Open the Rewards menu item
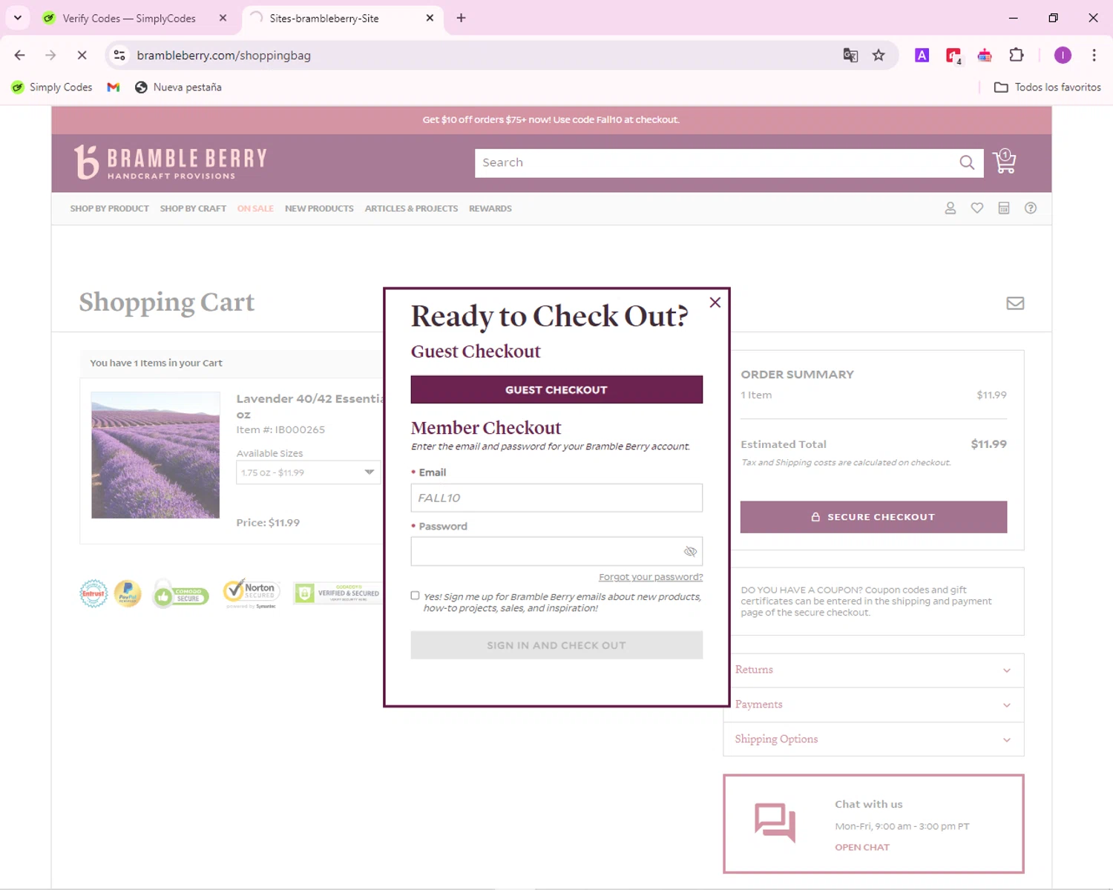The width and height of the screenshot is (1113, 890). [490, 208]
